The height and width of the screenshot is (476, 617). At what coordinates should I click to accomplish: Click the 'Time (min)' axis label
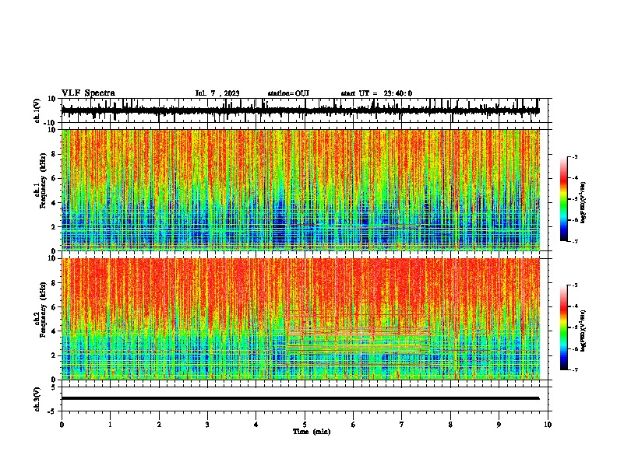click(x=312, y=432)
